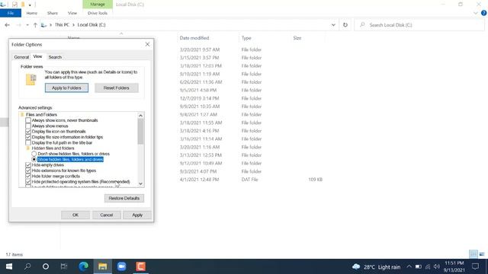Click the Up one level arrow

[35, 25]
